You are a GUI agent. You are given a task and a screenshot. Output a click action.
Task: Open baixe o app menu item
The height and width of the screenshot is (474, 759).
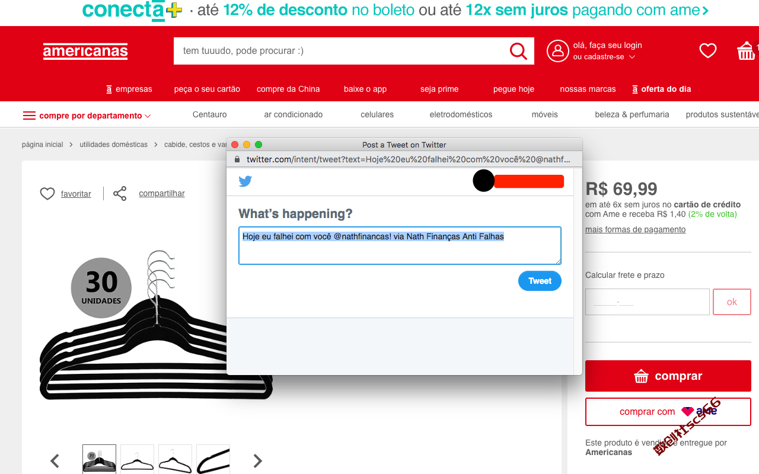point(365,89)
